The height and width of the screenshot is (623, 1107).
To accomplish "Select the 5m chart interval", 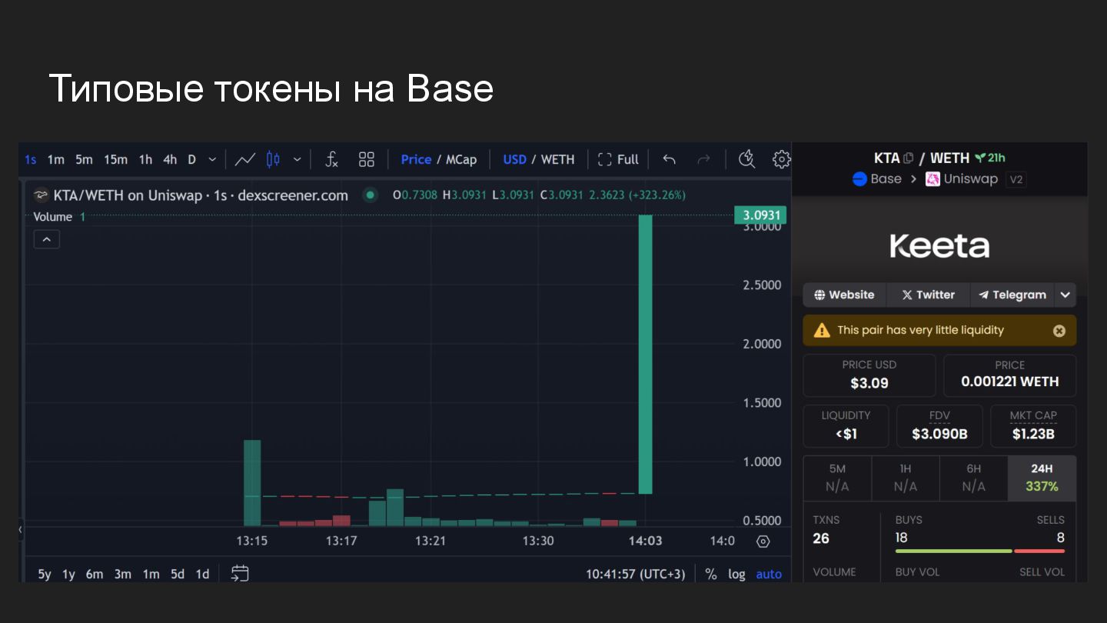I will 84,160.
